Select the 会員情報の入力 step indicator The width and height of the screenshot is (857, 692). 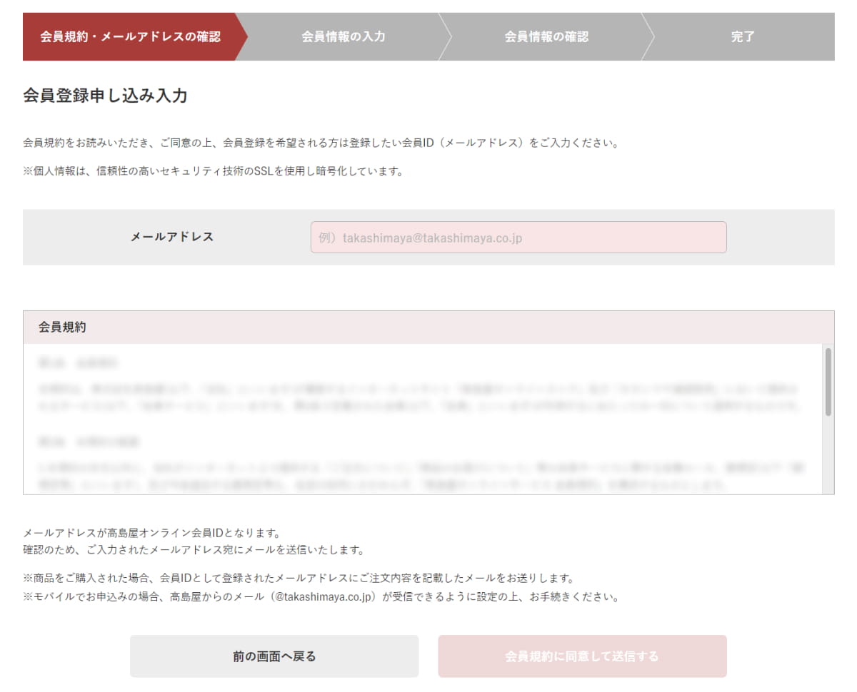(344, 37)
